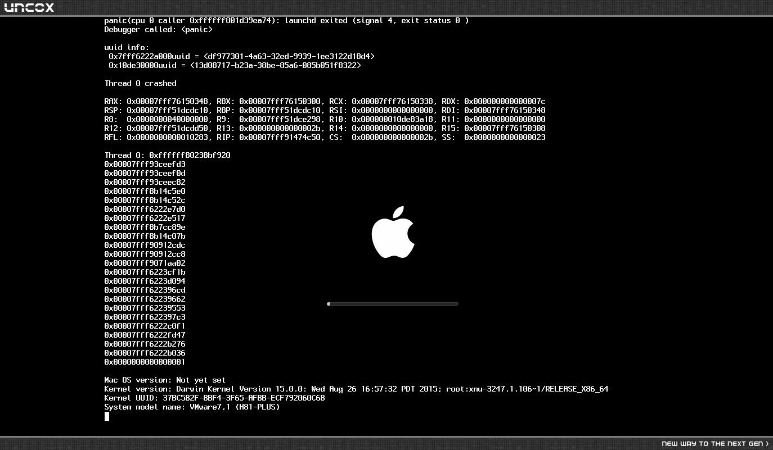
Task: Select the uuid line starting 0x7fff6222a000uuid
Action: point(242,57)
